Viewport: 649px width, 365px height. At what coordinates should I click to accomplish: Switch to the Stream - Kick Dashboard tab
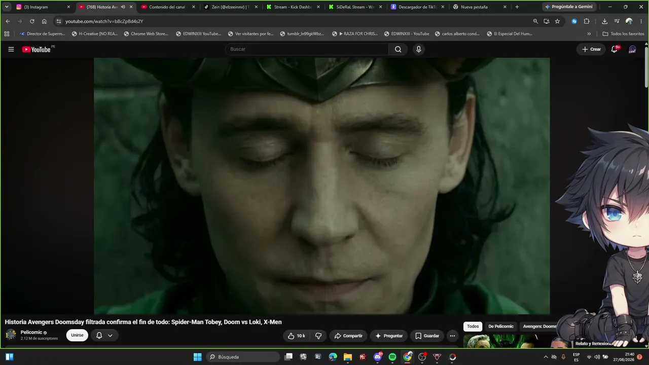coord(292,7)
